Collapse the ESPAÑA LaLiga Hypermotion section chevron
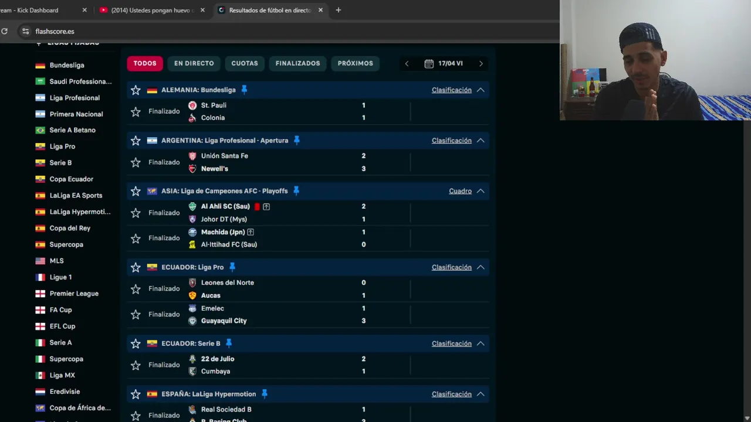The height and width of the screenshot is (422, 751). click(x=481, y=394)
